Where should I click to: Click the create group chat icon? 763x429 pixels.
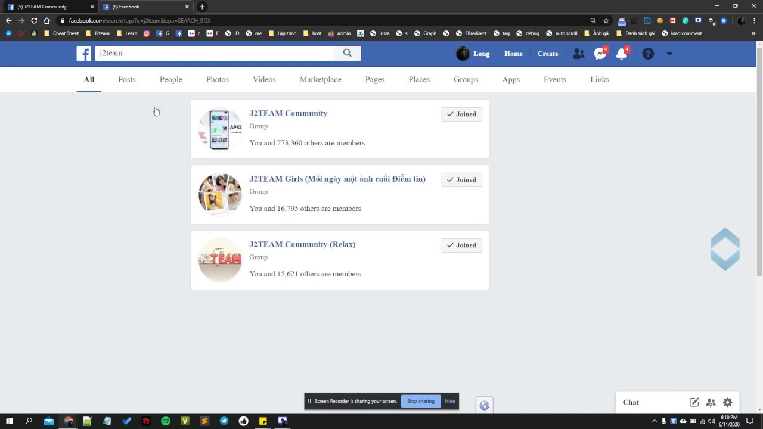pos(711,402)
